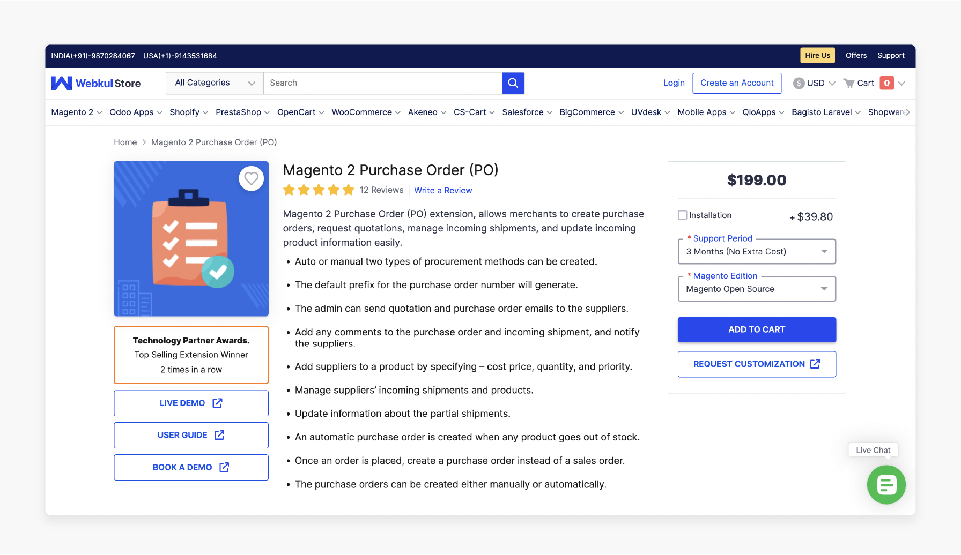This screenshot has width=961, height=555.
Task: Click Technology Partner Awards box
Action: [x=191, y=355]
